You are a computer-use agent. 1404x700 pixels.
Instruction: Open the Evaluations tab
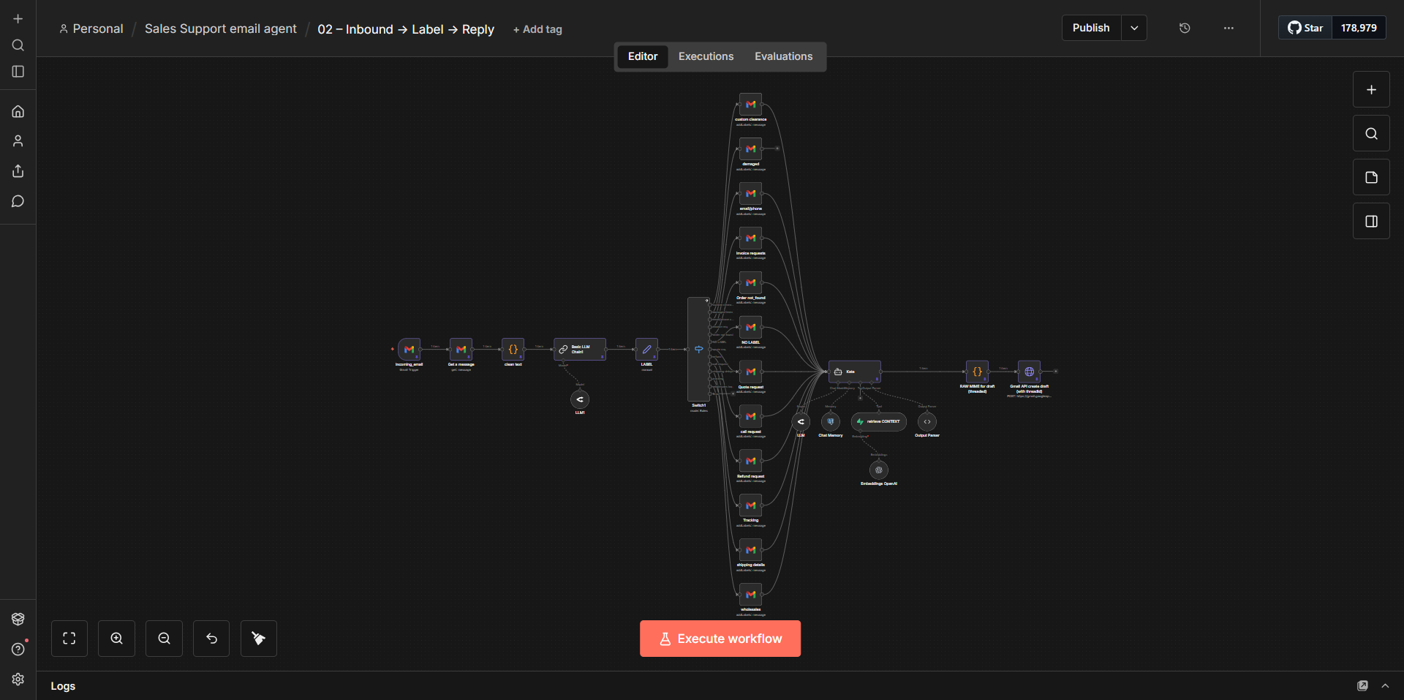[x=783, y=56]
